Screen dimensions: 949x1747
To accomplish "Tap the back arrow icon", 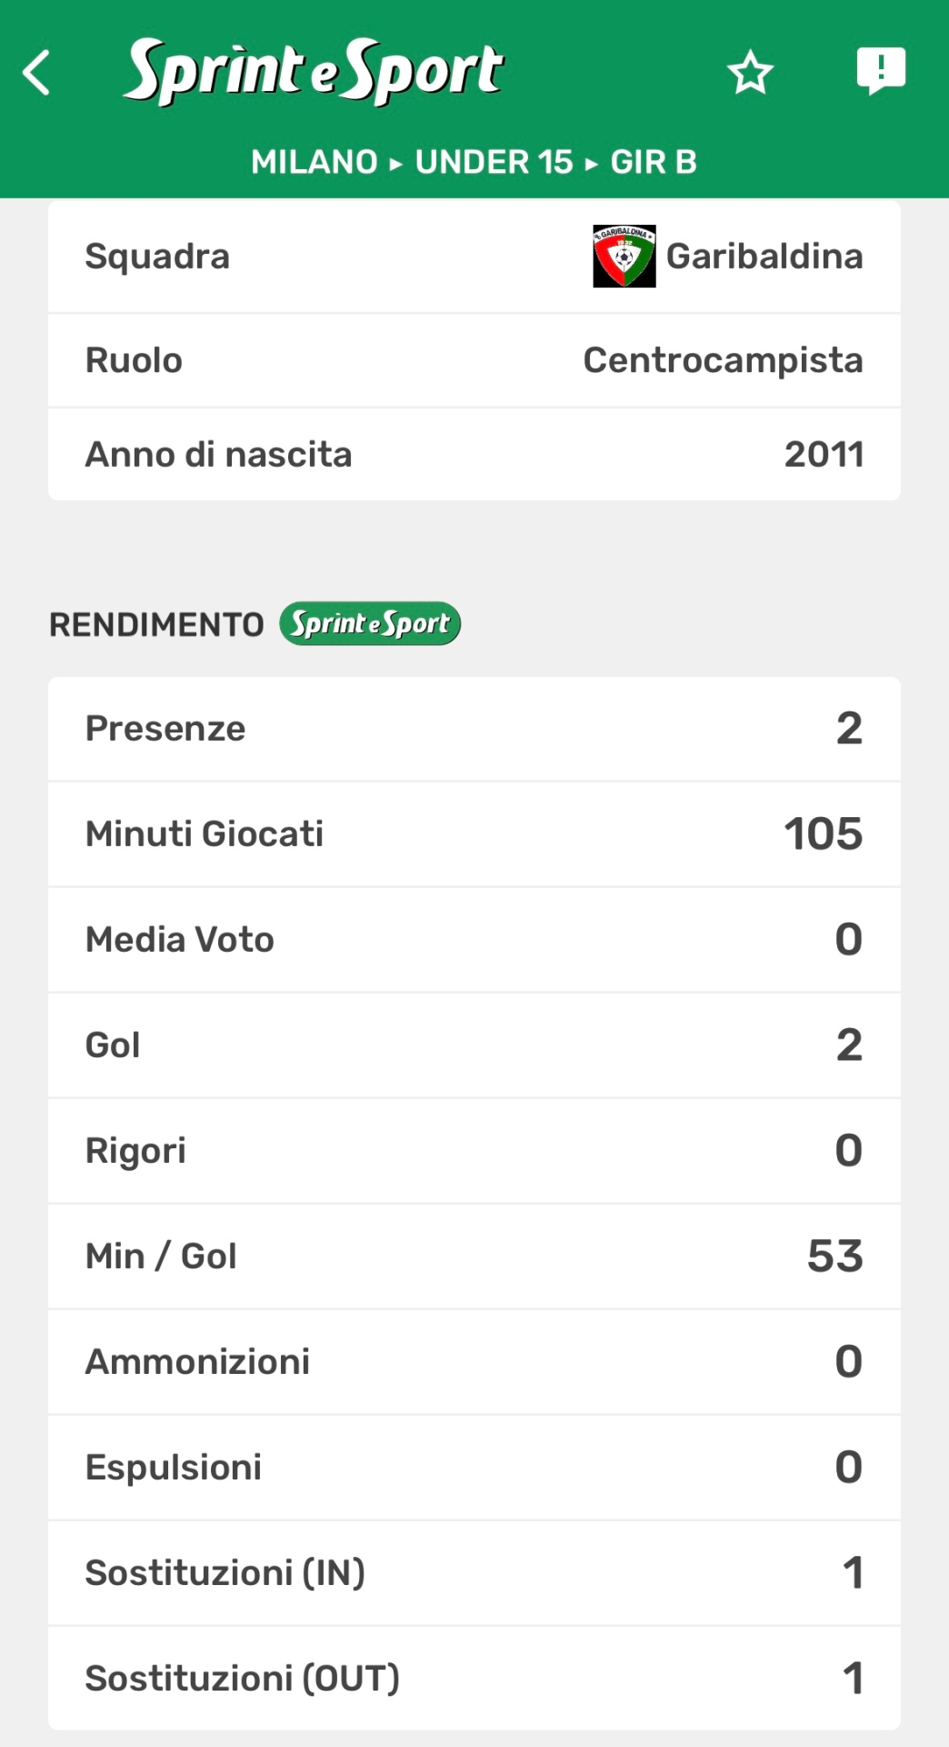I will point(37,73).
